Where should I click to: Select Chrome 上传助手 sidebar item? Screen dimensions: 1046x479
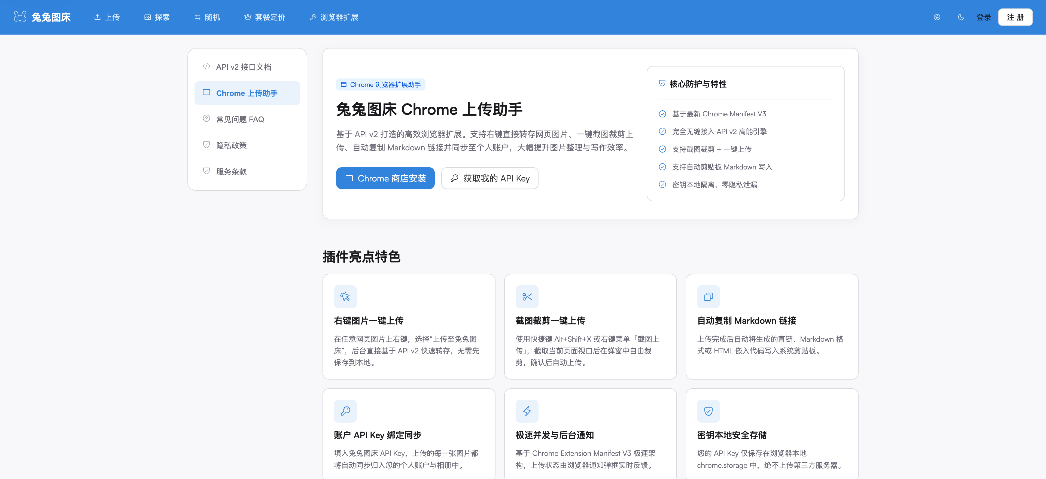point(247,93)
